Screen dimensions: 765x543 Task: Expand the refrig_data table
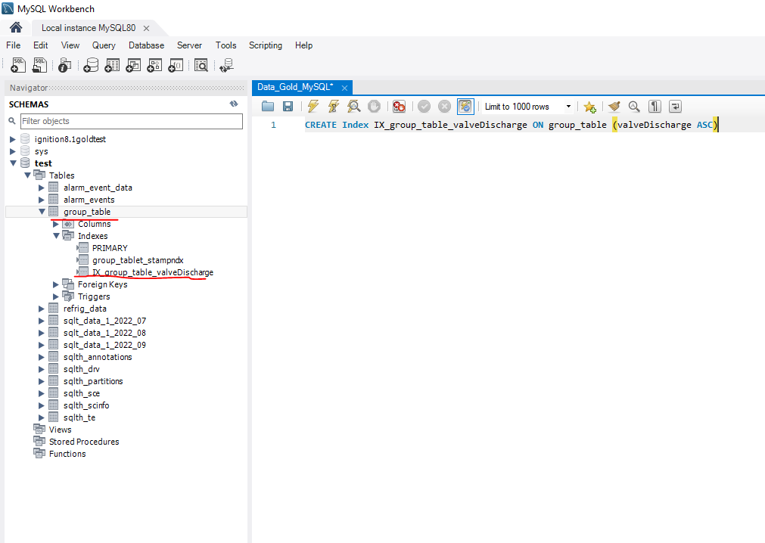pyautogui.click(x=42, y=309)
